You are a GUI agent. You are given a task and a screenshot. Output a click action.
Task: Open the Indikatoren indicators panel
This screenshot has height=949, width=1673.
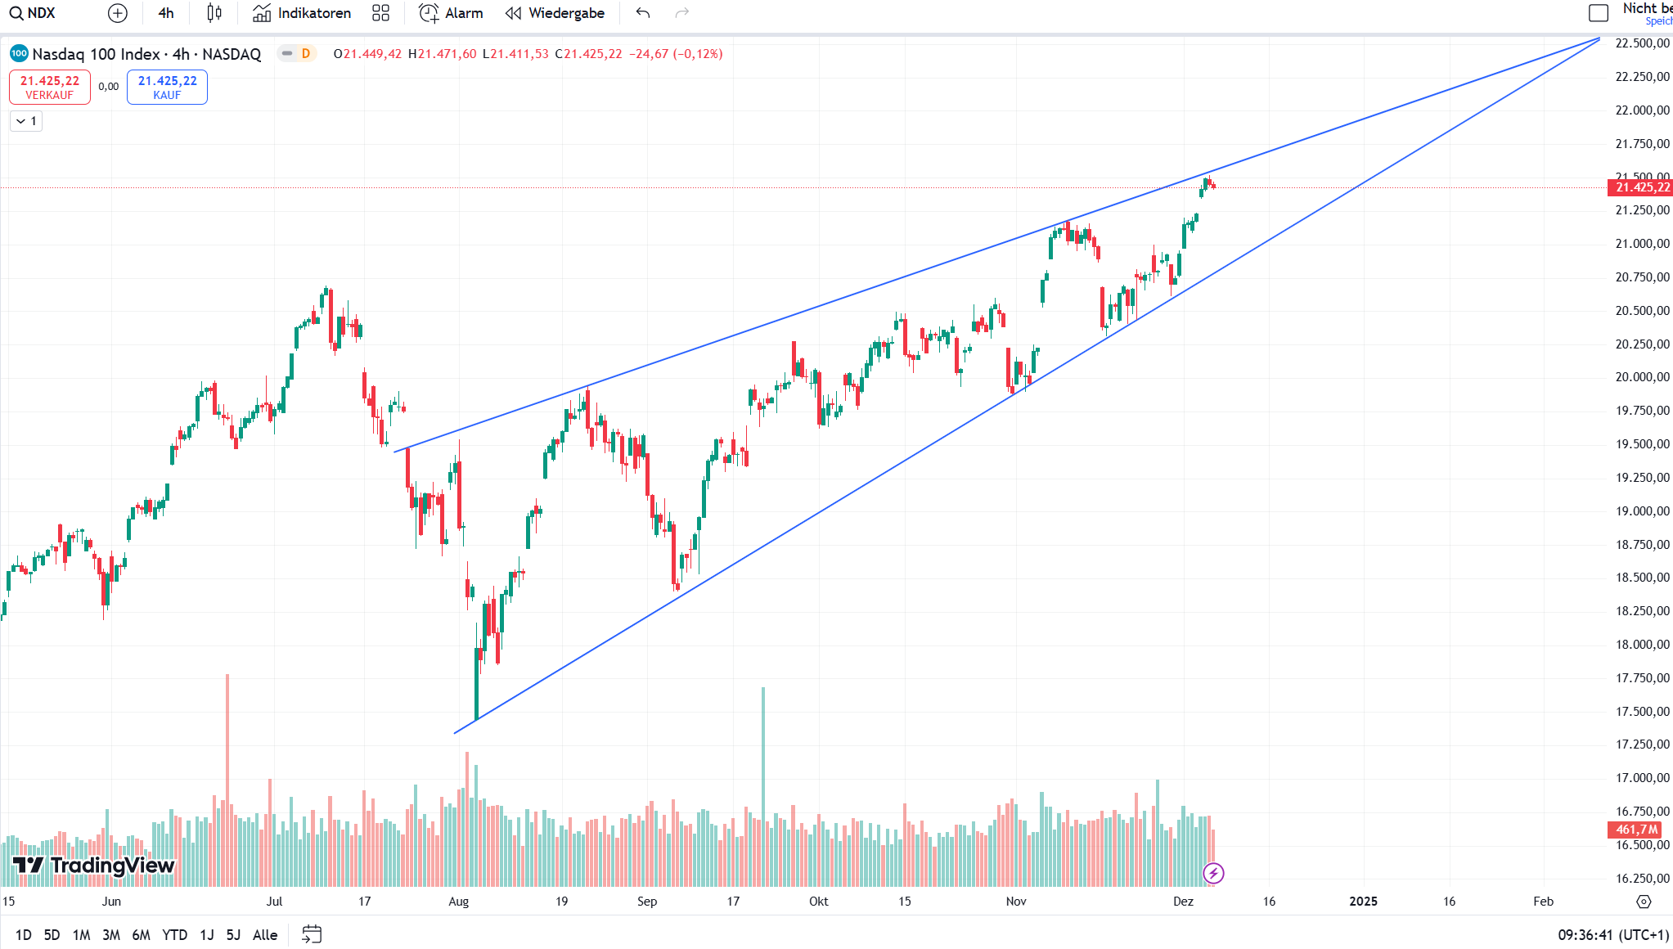(302, 13)
